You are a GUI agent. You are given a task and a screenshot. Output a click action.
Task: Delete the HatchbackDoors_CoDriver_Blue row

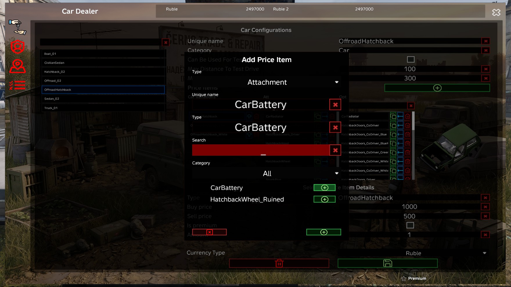click(408, 135)
